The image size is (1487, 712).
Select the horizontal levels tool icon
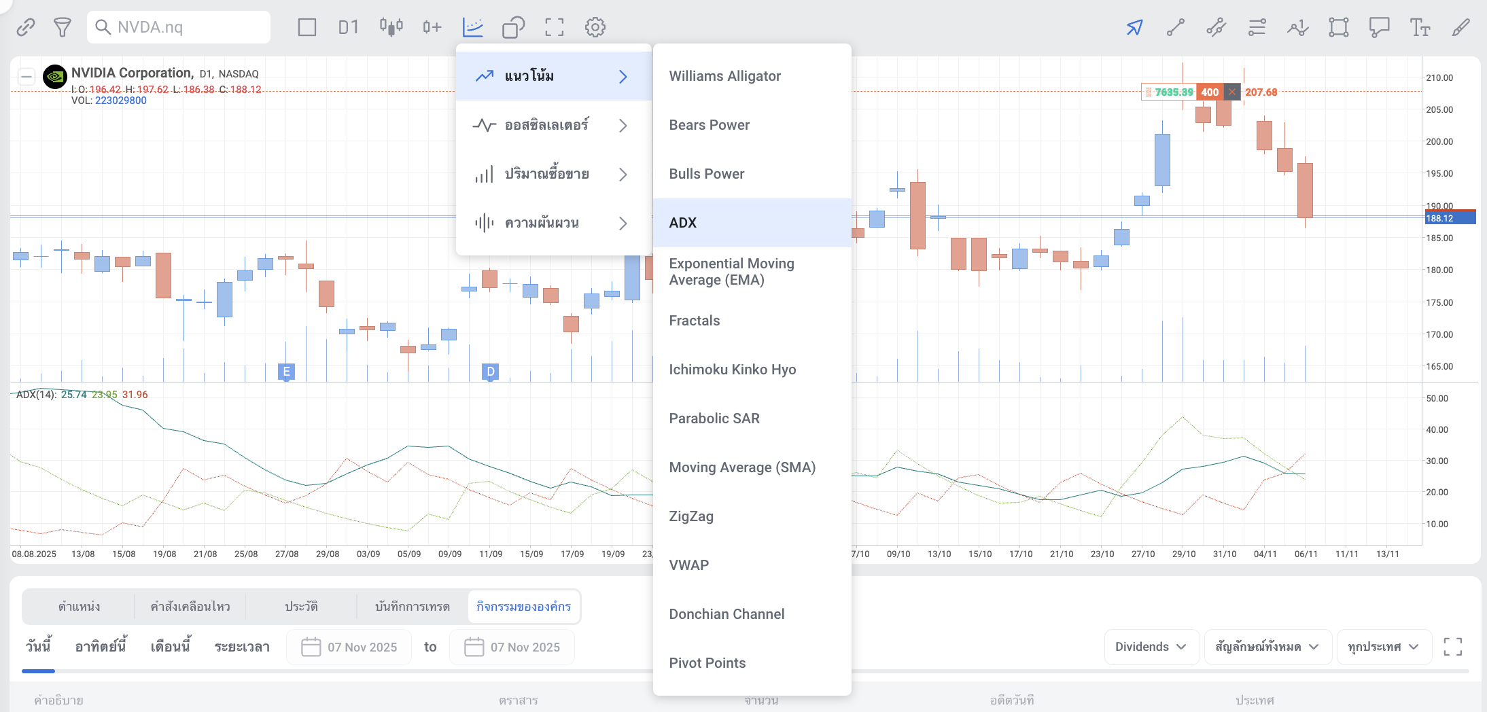[x=1257, y=27]
